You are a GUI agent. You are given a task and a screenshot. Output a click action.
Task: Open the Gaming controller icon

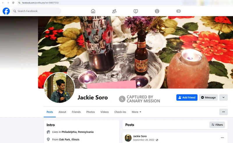click(x=179, y=11)
